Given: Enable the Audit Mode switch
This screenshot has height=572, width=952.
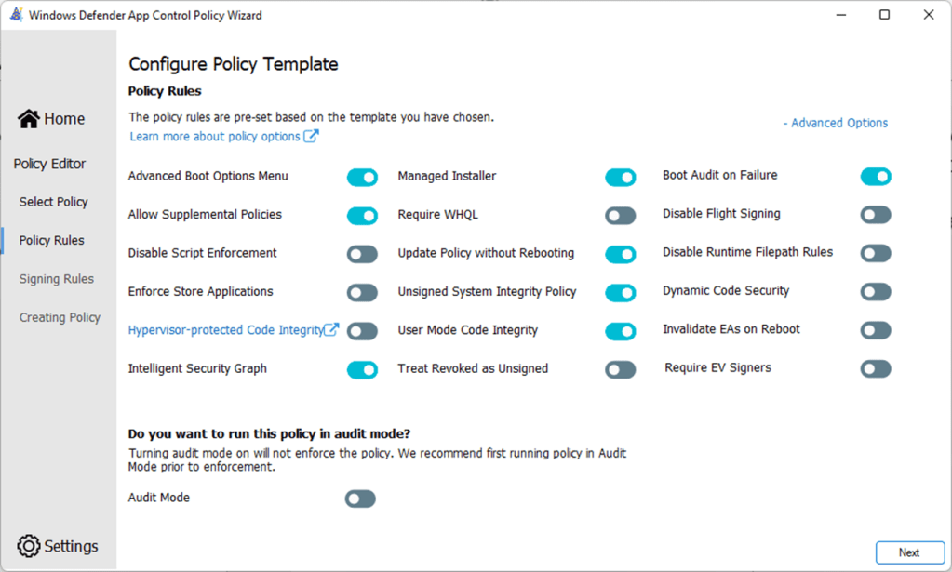Looking at the screenshot, I should [x=360, y=499].
